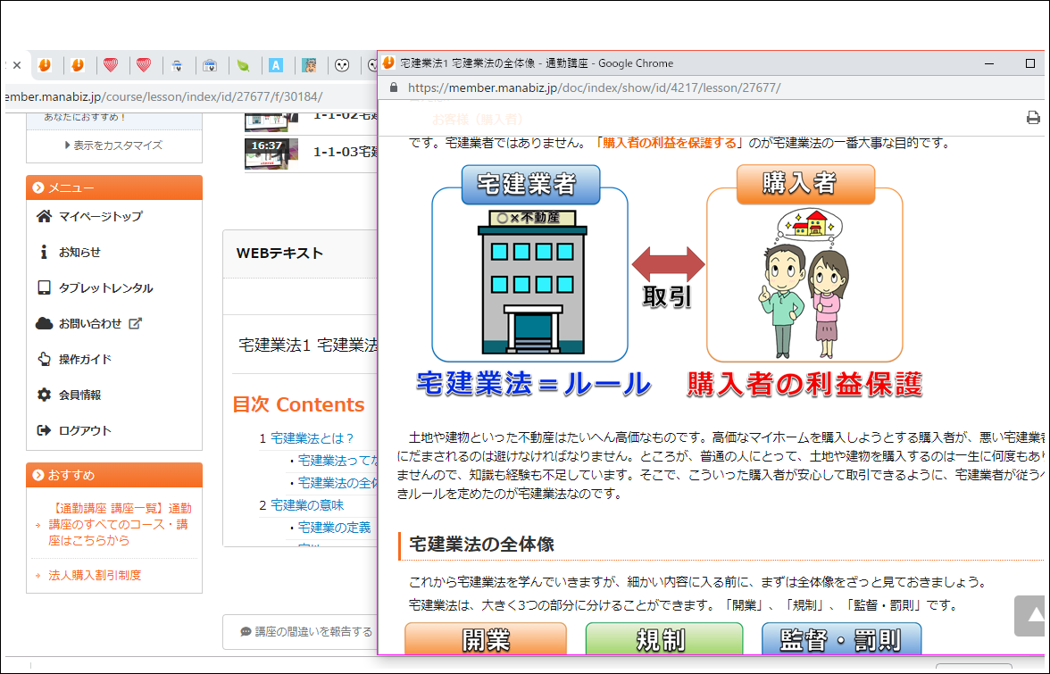Click the おすすめ orange header
The height and width of the screenshot is (674, 1050).
[114, 475]
